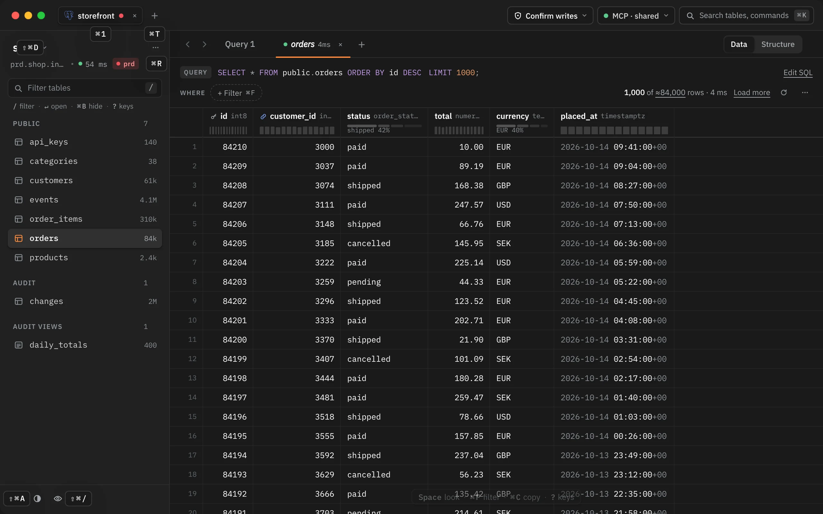Open the results more-options ellipsis
This screenshot has width=823, height=514.
tap(805, 93)
